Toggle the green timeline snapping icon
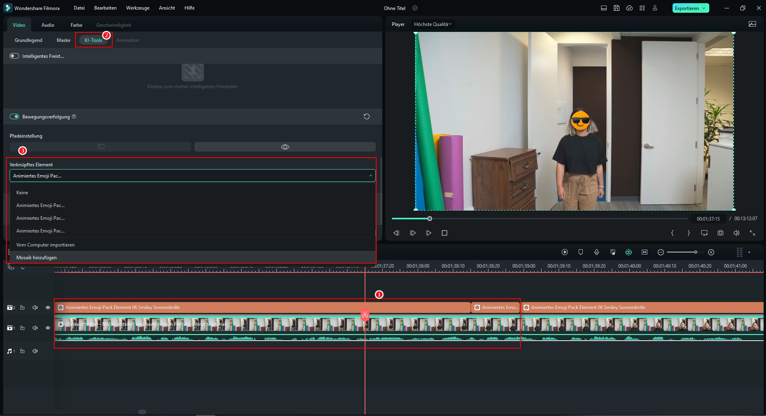This screenshot has height=416, width=766. coord(629,252)
